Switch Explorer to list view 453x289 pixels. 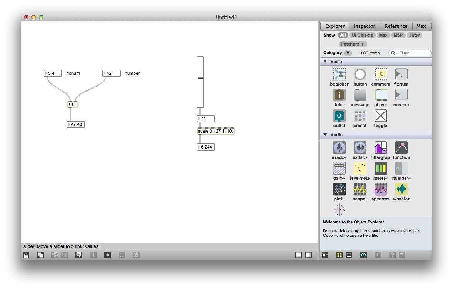(349, 255)
